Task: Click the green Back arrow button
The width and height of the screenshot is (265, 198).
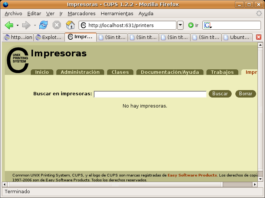Action: tap(9, 25)
